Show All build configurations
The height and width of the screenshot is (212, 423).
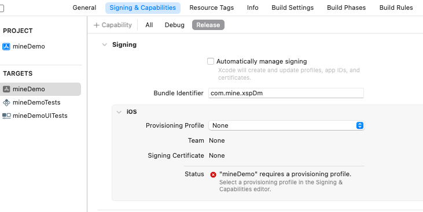tap(149, 25)
